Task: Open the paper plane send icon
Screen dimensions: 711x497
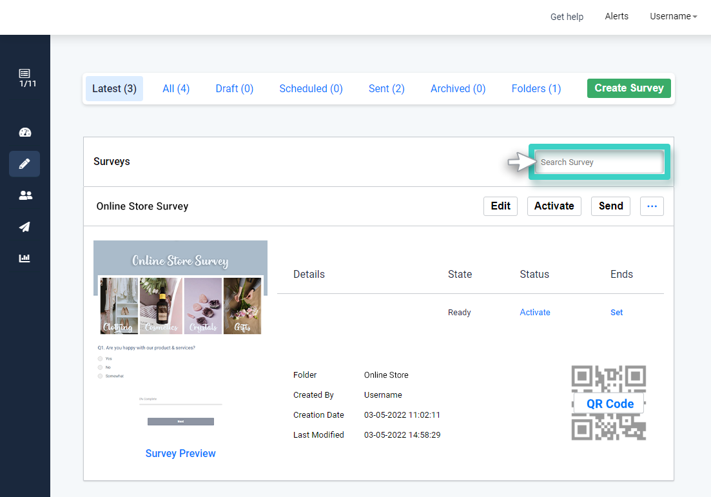Action: pyautogui.click(x=24, y=227)
